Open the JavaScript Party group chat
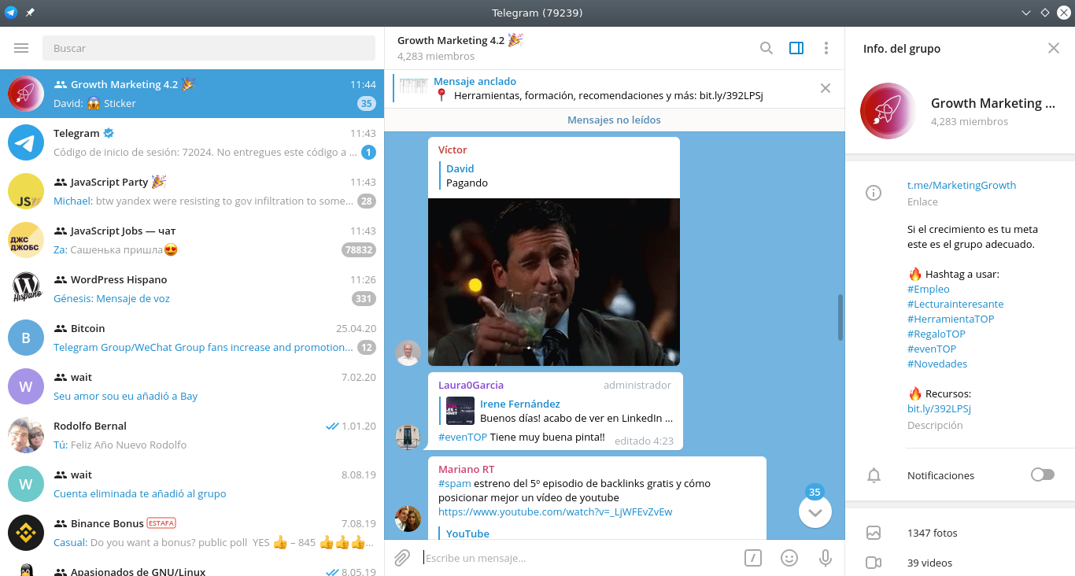Screen dimensions: 1075x576 pyautogui.click(x=192, y=191)
